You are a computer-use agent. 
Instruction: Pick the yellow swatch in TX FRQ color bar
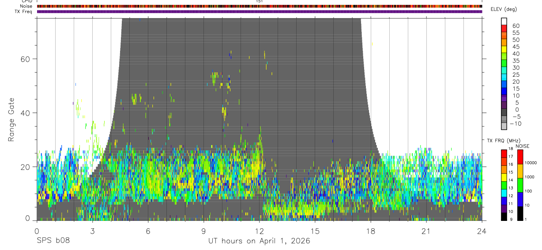(504, 177)
